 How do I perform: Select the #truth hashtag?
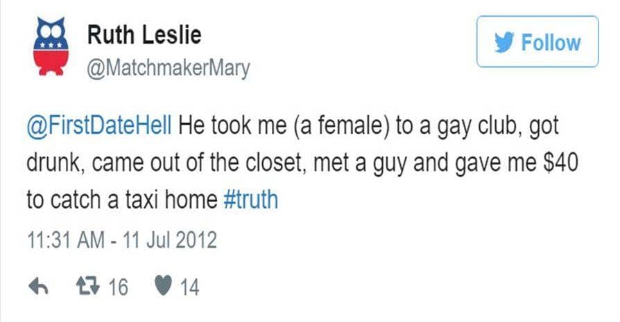[251, 200]
